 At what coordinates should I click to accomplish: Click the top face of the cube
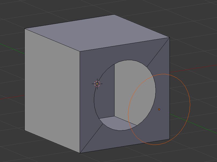(x=97, y=32)
